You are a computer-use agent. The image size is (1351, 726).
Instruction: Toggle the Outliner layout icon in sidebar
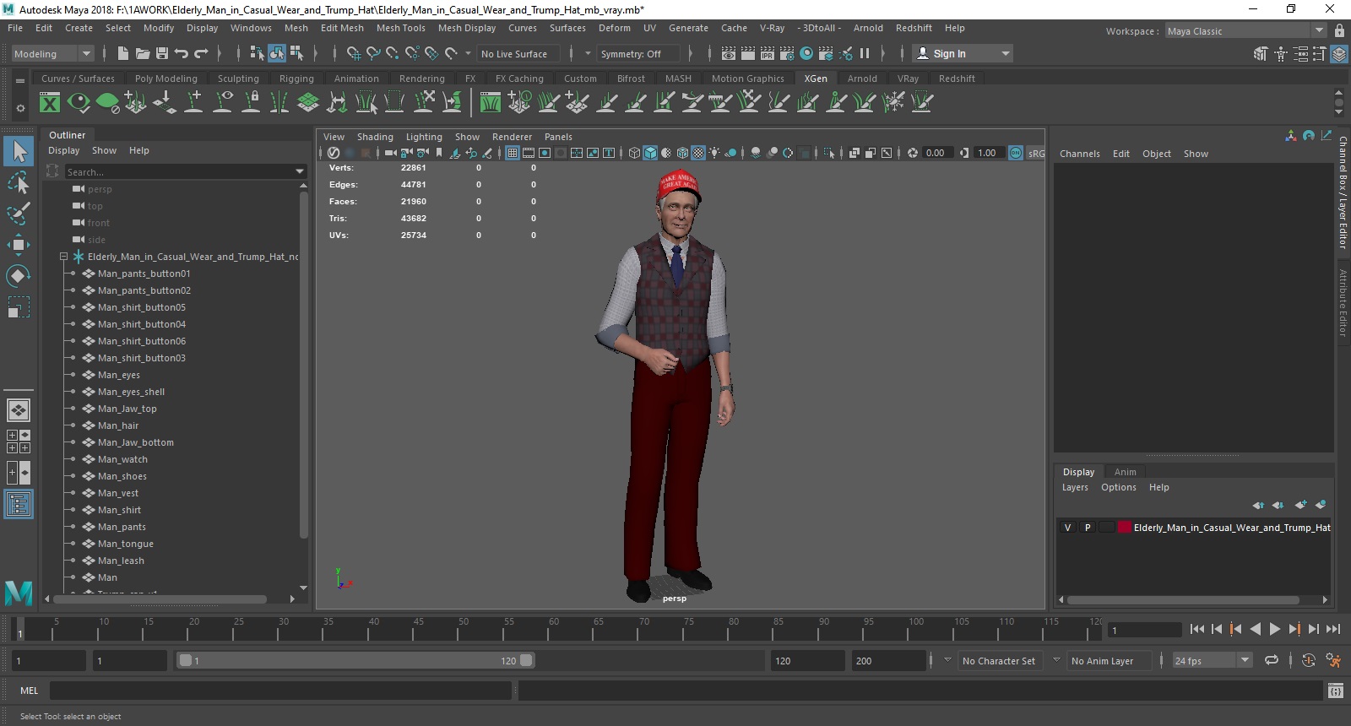pyautogui.click(x=19, y=504)
